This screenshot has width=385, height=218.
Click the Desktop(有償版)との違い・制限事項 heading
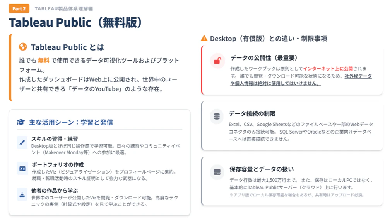(x=269, y=39)
